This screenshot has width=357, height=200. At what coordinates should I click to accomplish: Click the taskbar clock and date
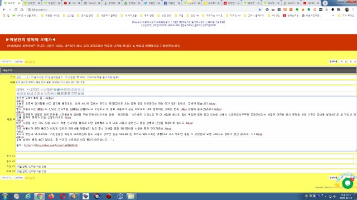point(346,196)
